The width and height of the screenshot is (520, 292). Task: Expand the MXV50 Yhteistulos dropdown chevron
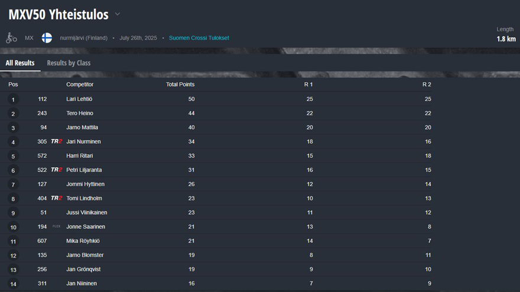tap(118, 14)
